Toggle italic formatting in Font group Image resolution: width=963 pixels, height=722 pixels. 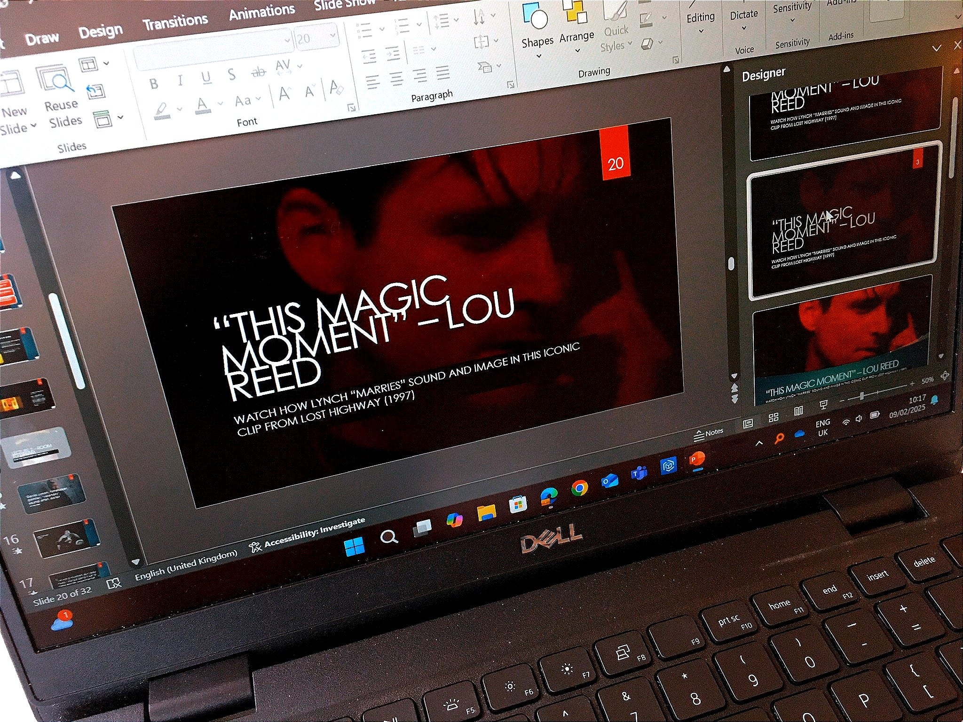180,81
